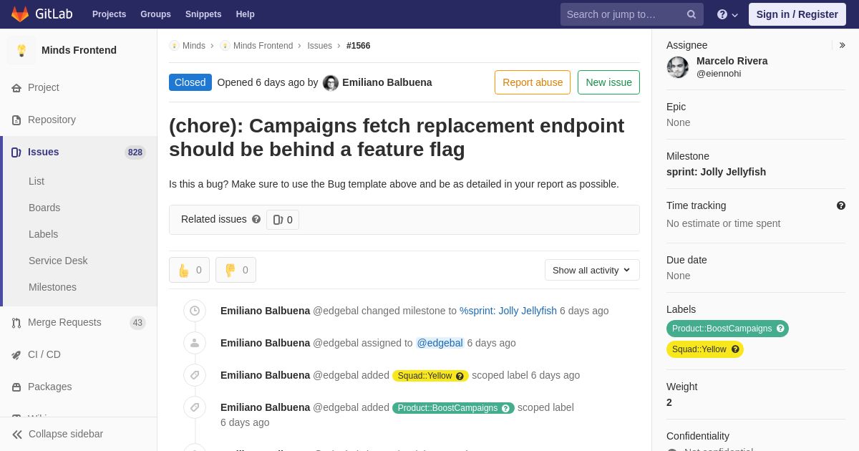Click the Emiliano Balbuena author name in header

click(x=387, y=82)
